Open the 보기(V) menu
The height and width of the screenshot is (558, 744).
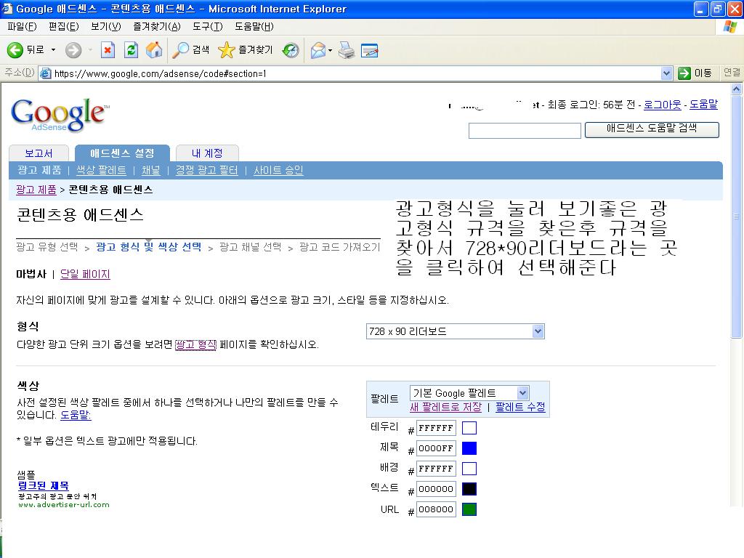click(106, 27)
